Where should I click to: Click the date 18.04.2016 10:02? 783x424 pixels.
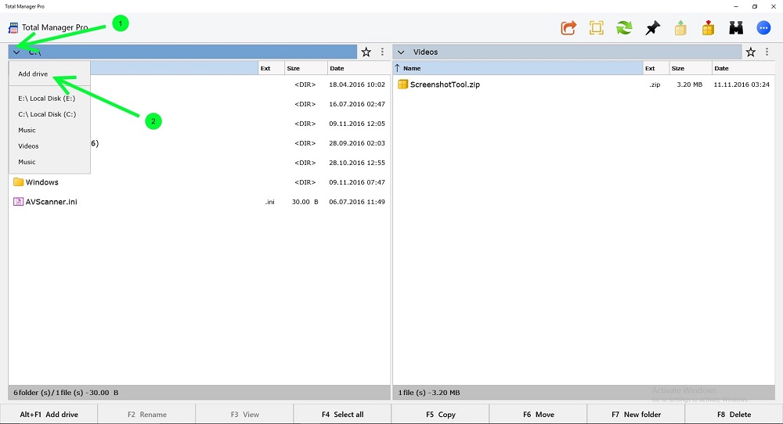357,84
